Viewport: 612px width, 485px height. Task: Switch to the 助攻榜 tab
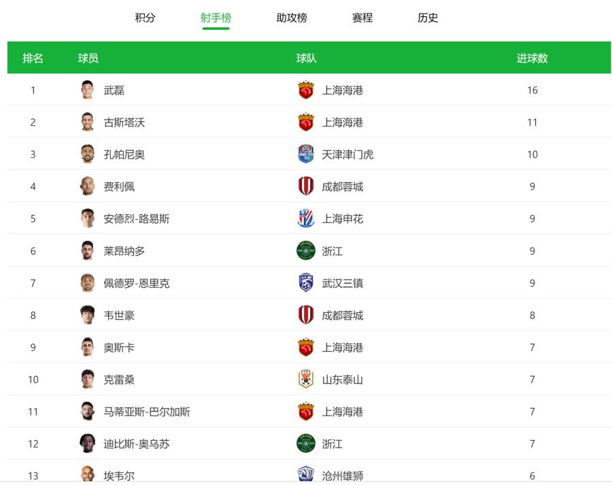pos(292,18)
